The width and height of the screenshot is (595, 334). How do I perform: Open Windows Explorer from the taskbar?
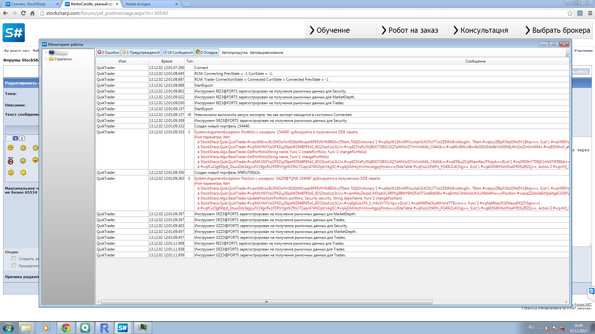point(26,328)
